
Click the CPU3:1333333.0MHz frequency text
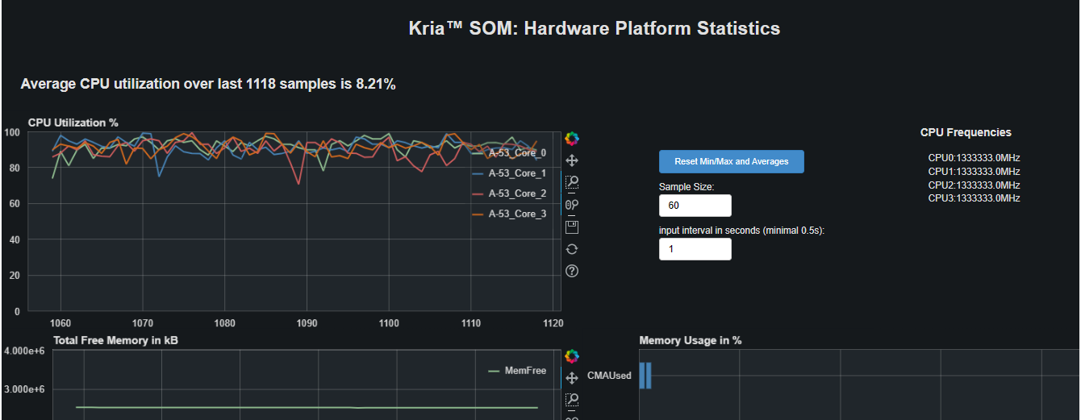(x=974, y=198)
